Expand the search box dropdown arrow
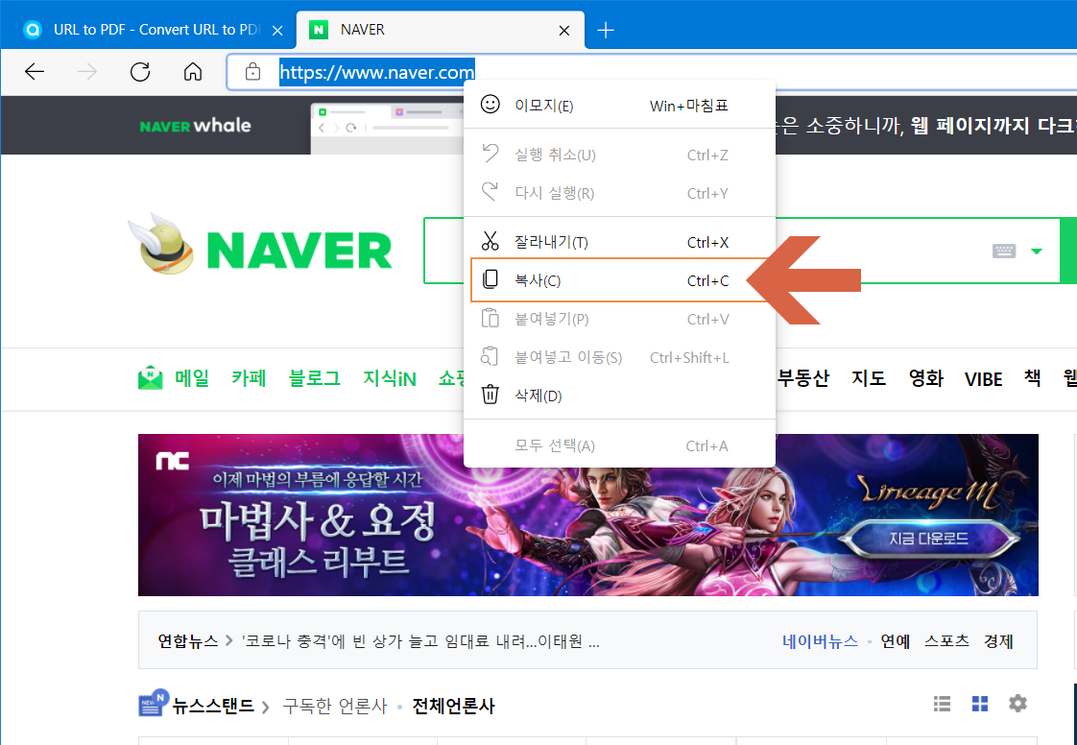Screen dimensions: 1077x745 1037,252
